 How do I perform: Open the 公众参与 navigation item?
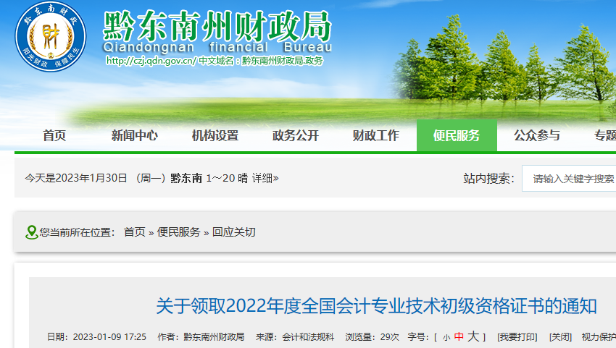point(537,136)
